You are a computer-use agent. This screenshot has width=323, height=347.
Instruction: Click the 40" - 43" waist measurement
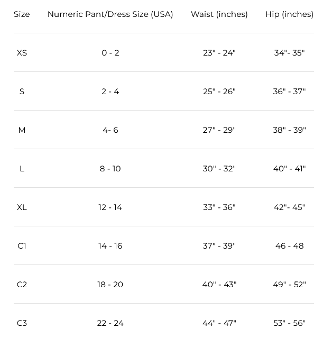point(219,285)
